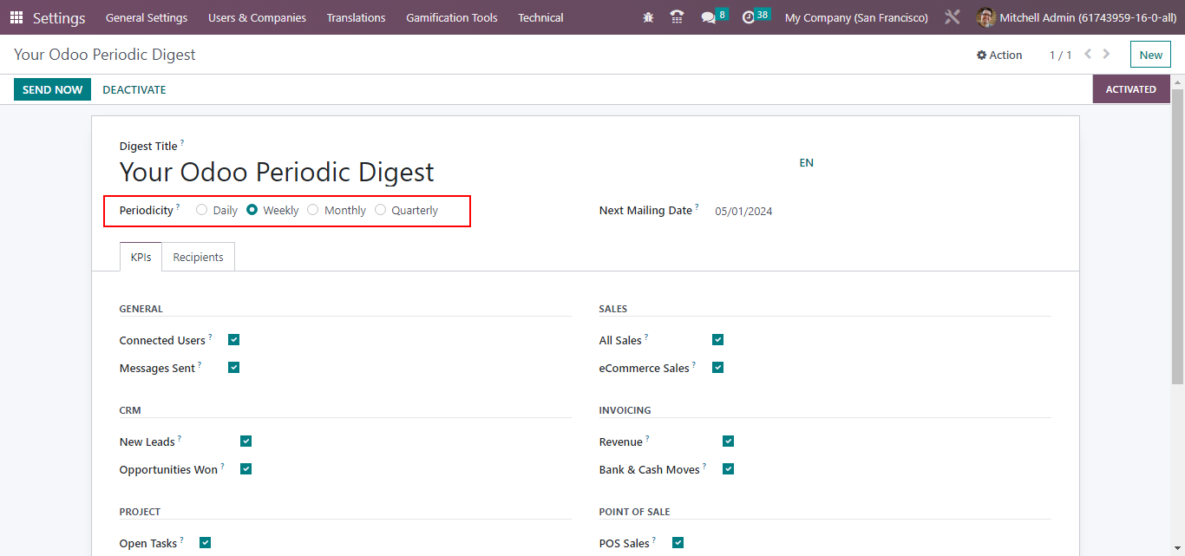Select Monthly periodicity

(313, 210)
